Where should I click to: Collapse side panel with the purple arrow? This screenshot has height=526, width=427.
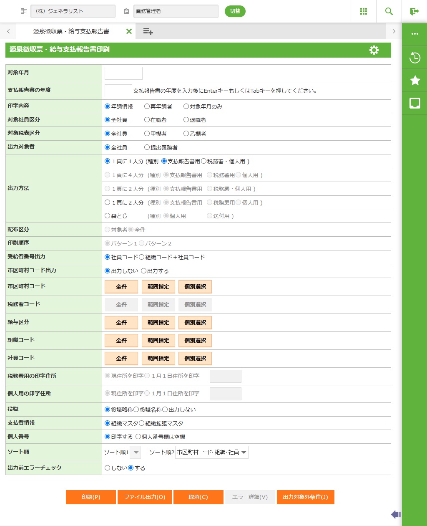click(x=396, y=514)
